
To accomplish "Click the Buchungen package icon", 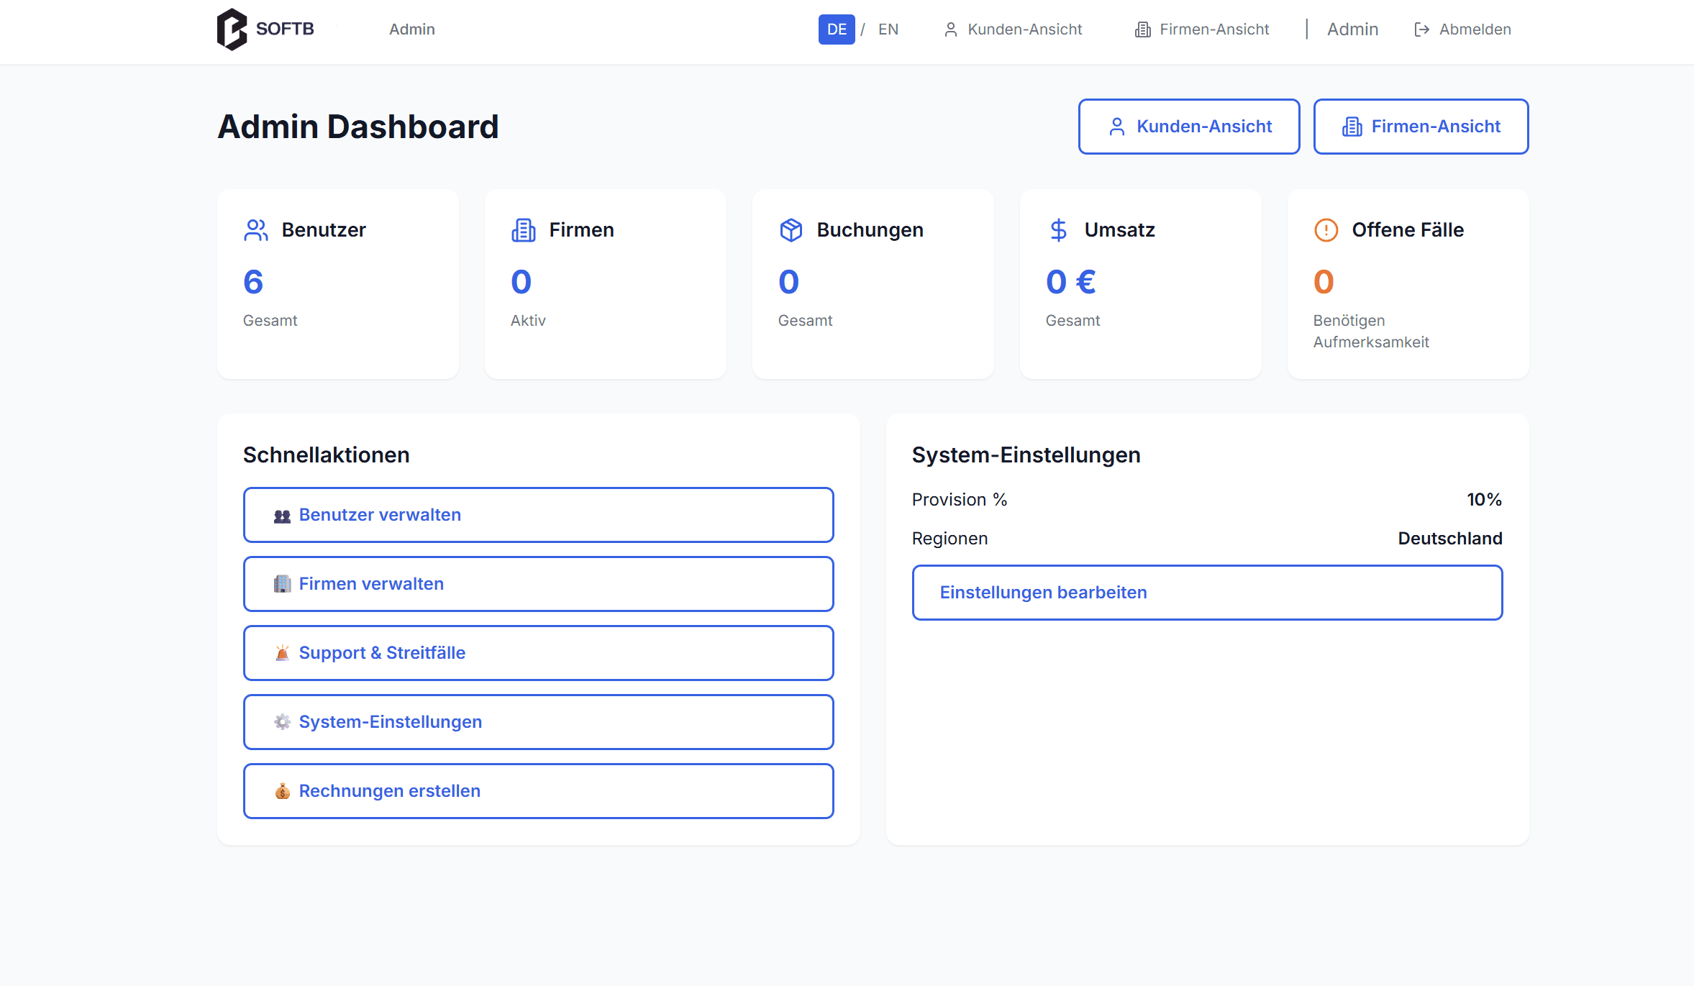I will (x=791, y=230).
